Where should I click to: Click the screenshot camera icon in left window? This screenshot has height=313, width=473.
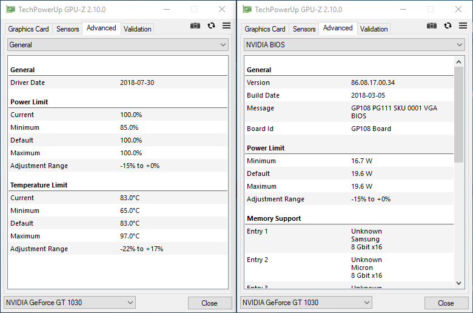pyautogui.click(x=195, y=25)
